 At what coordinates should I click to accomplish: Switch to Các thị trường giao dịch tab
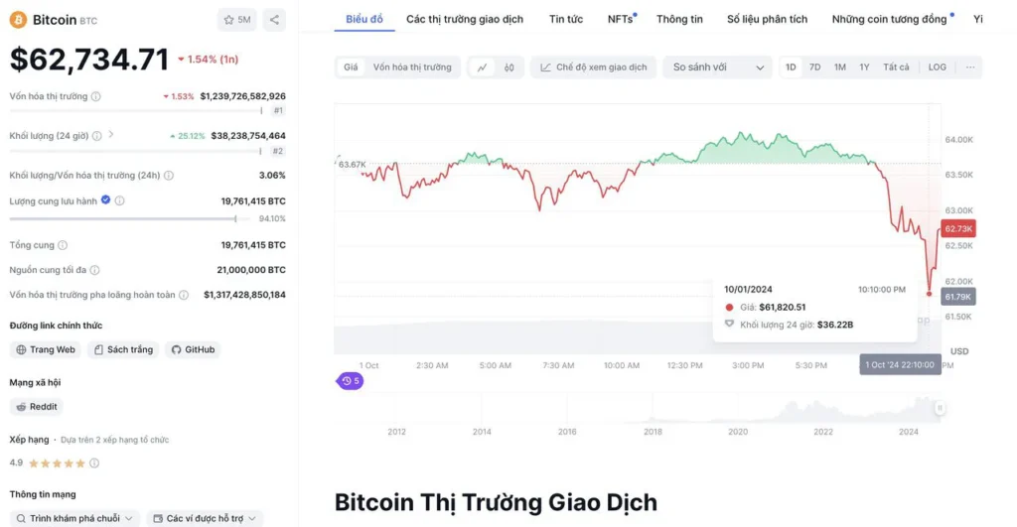465,20
